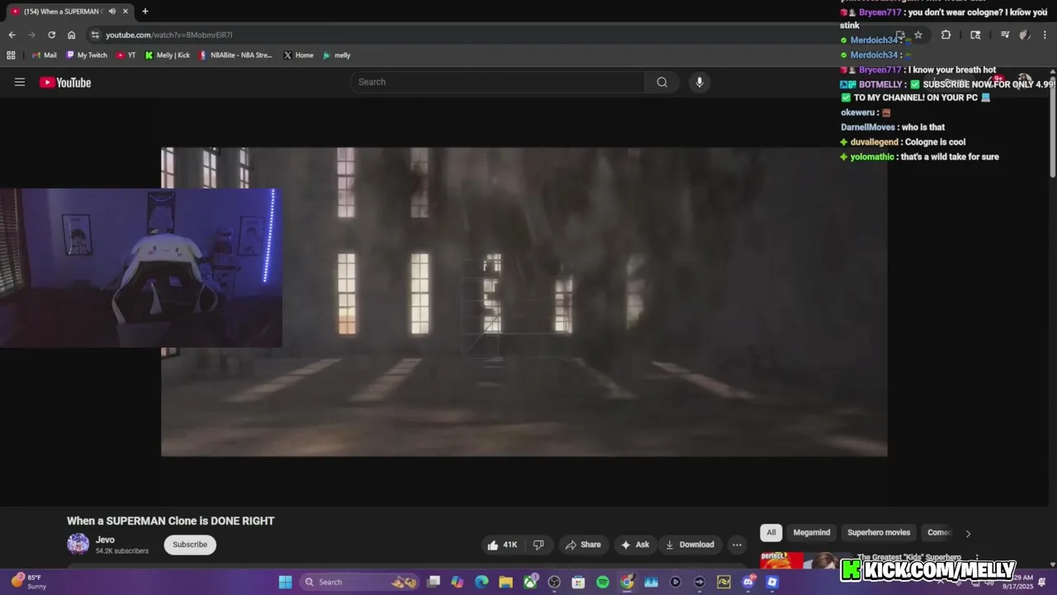The height and width of the screenshot is (595, 1057).
Task: Open the browser extensions puzzle icon
Action: pyautogui.click(x=946, y=35)
